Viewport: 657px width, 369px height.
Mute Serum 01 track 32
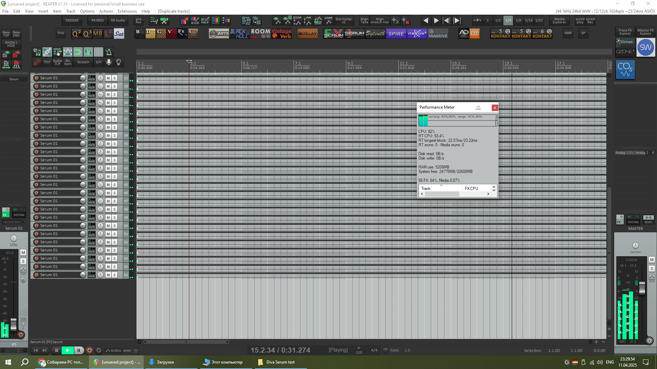[108, 78]
